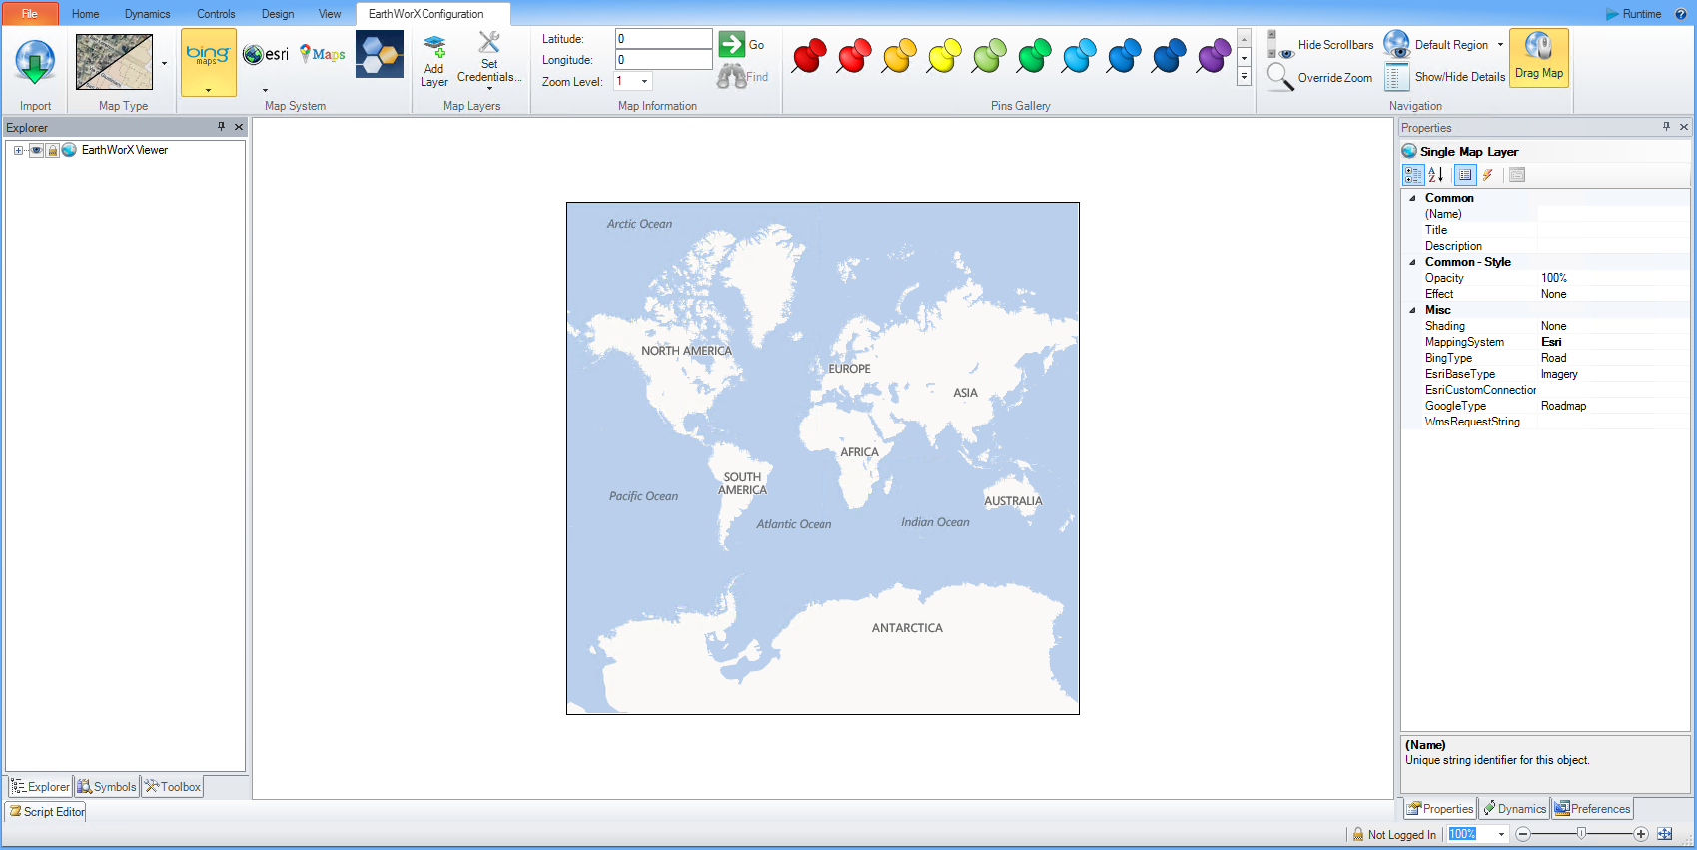Click the Import globe icon
1697x850 pixels.
[x=35, y=62]
